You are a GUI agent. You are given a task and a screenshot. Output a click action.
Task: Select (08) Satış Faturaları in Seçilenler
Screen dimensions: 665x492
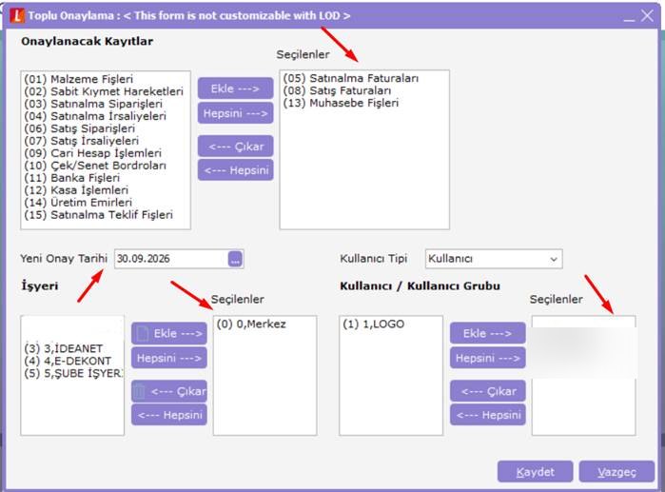[337, 90]
